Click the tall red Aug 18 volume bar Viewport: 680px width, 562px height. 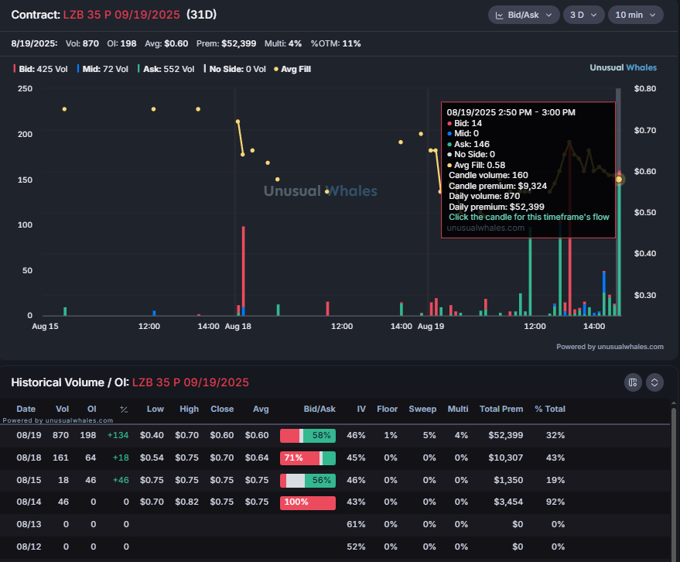tap(243, 269)
